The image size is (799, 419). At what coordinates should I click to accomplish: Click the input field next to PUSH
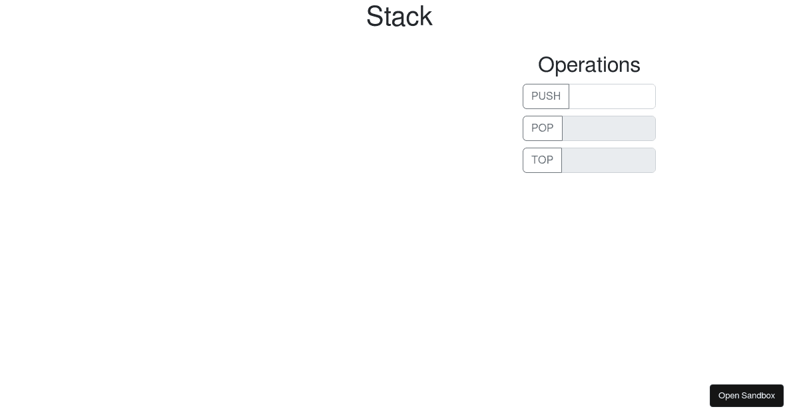pyautogui.click(x=612, y=96)
